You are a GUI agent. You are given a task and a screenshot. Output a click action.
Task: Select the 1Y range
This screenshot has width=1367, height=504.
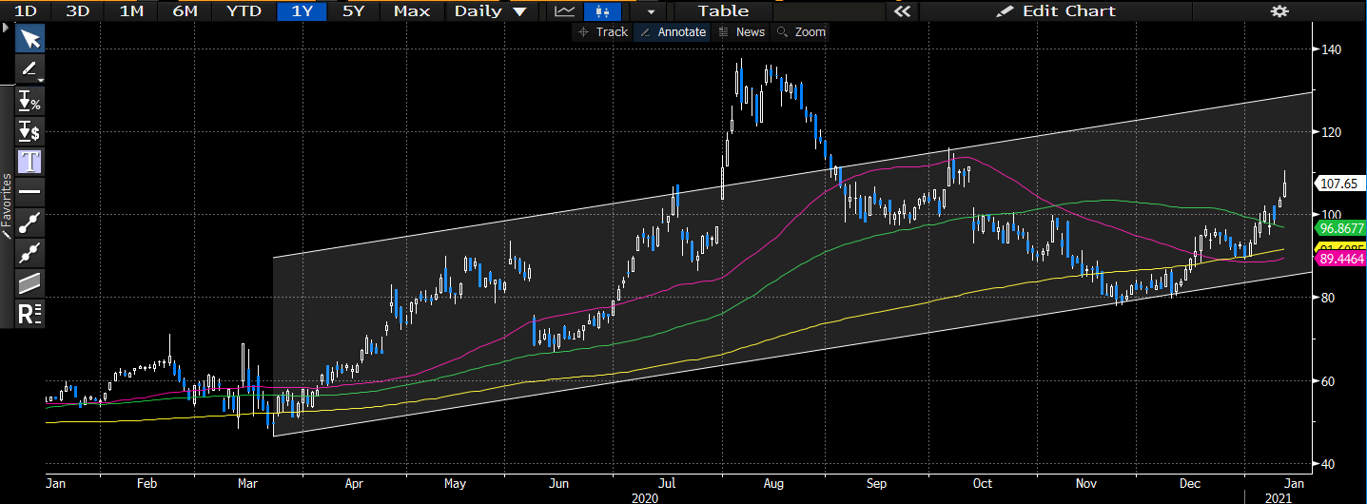[300, 11]
